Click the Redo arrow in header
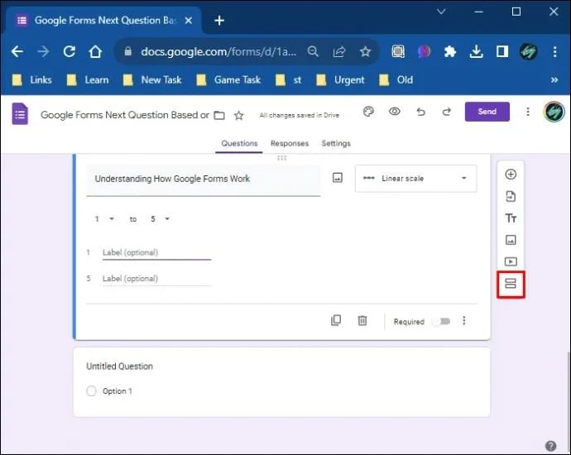 [447, 112]
